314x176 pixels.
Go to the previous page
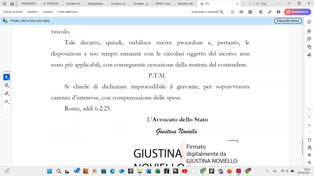point(309,125)
